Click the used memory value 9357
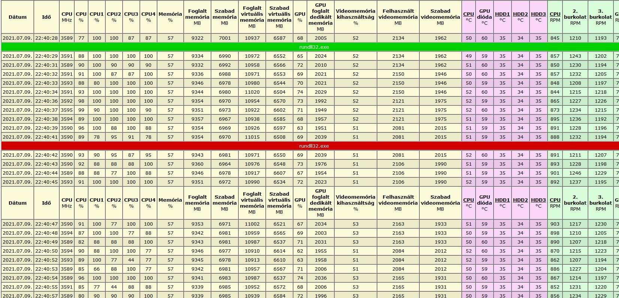Image resolution: width=619 pixels, height=298 pixels. pos(197,119)
